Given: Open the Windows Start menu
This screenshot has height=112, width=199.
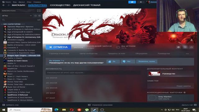Looking at the screenshot, I should coord(4,110).
